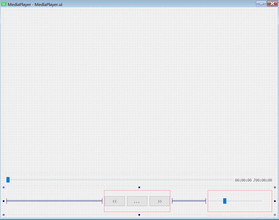The image size is (279, 220).
Task: Click the playback progress slider handle
Action: coord(8,180)
